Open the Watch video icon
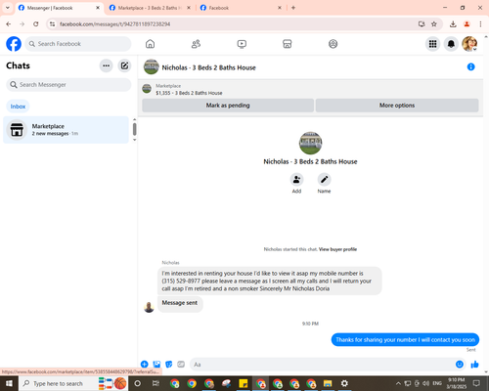Screen dimensions: 489x391 [x=242, y=44]
